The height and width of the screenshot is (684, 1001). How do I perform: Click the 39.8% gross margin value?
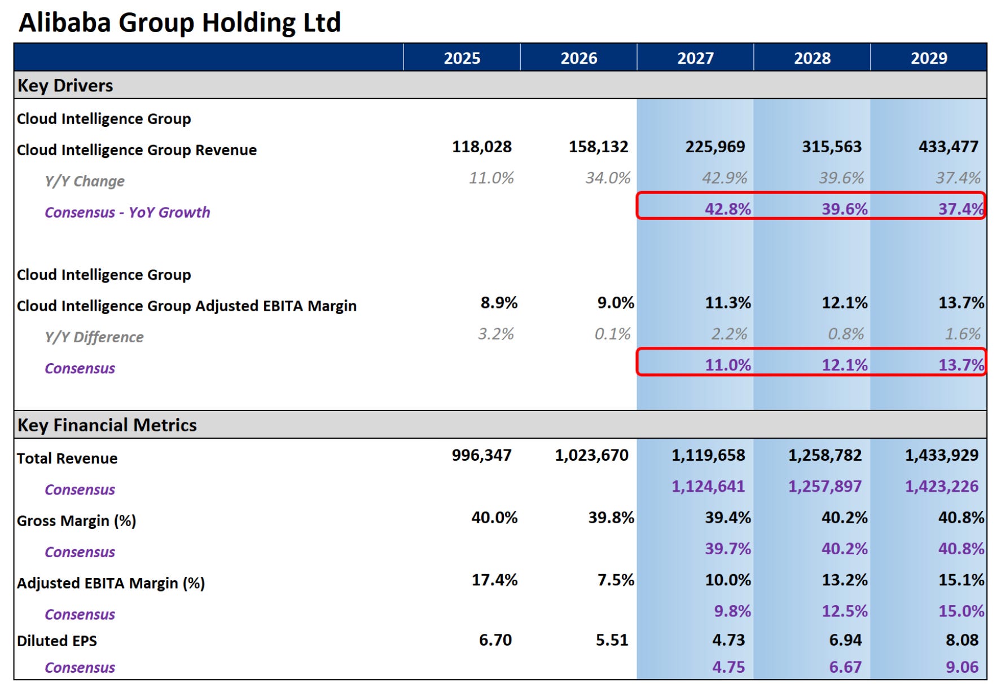(612, 518)
